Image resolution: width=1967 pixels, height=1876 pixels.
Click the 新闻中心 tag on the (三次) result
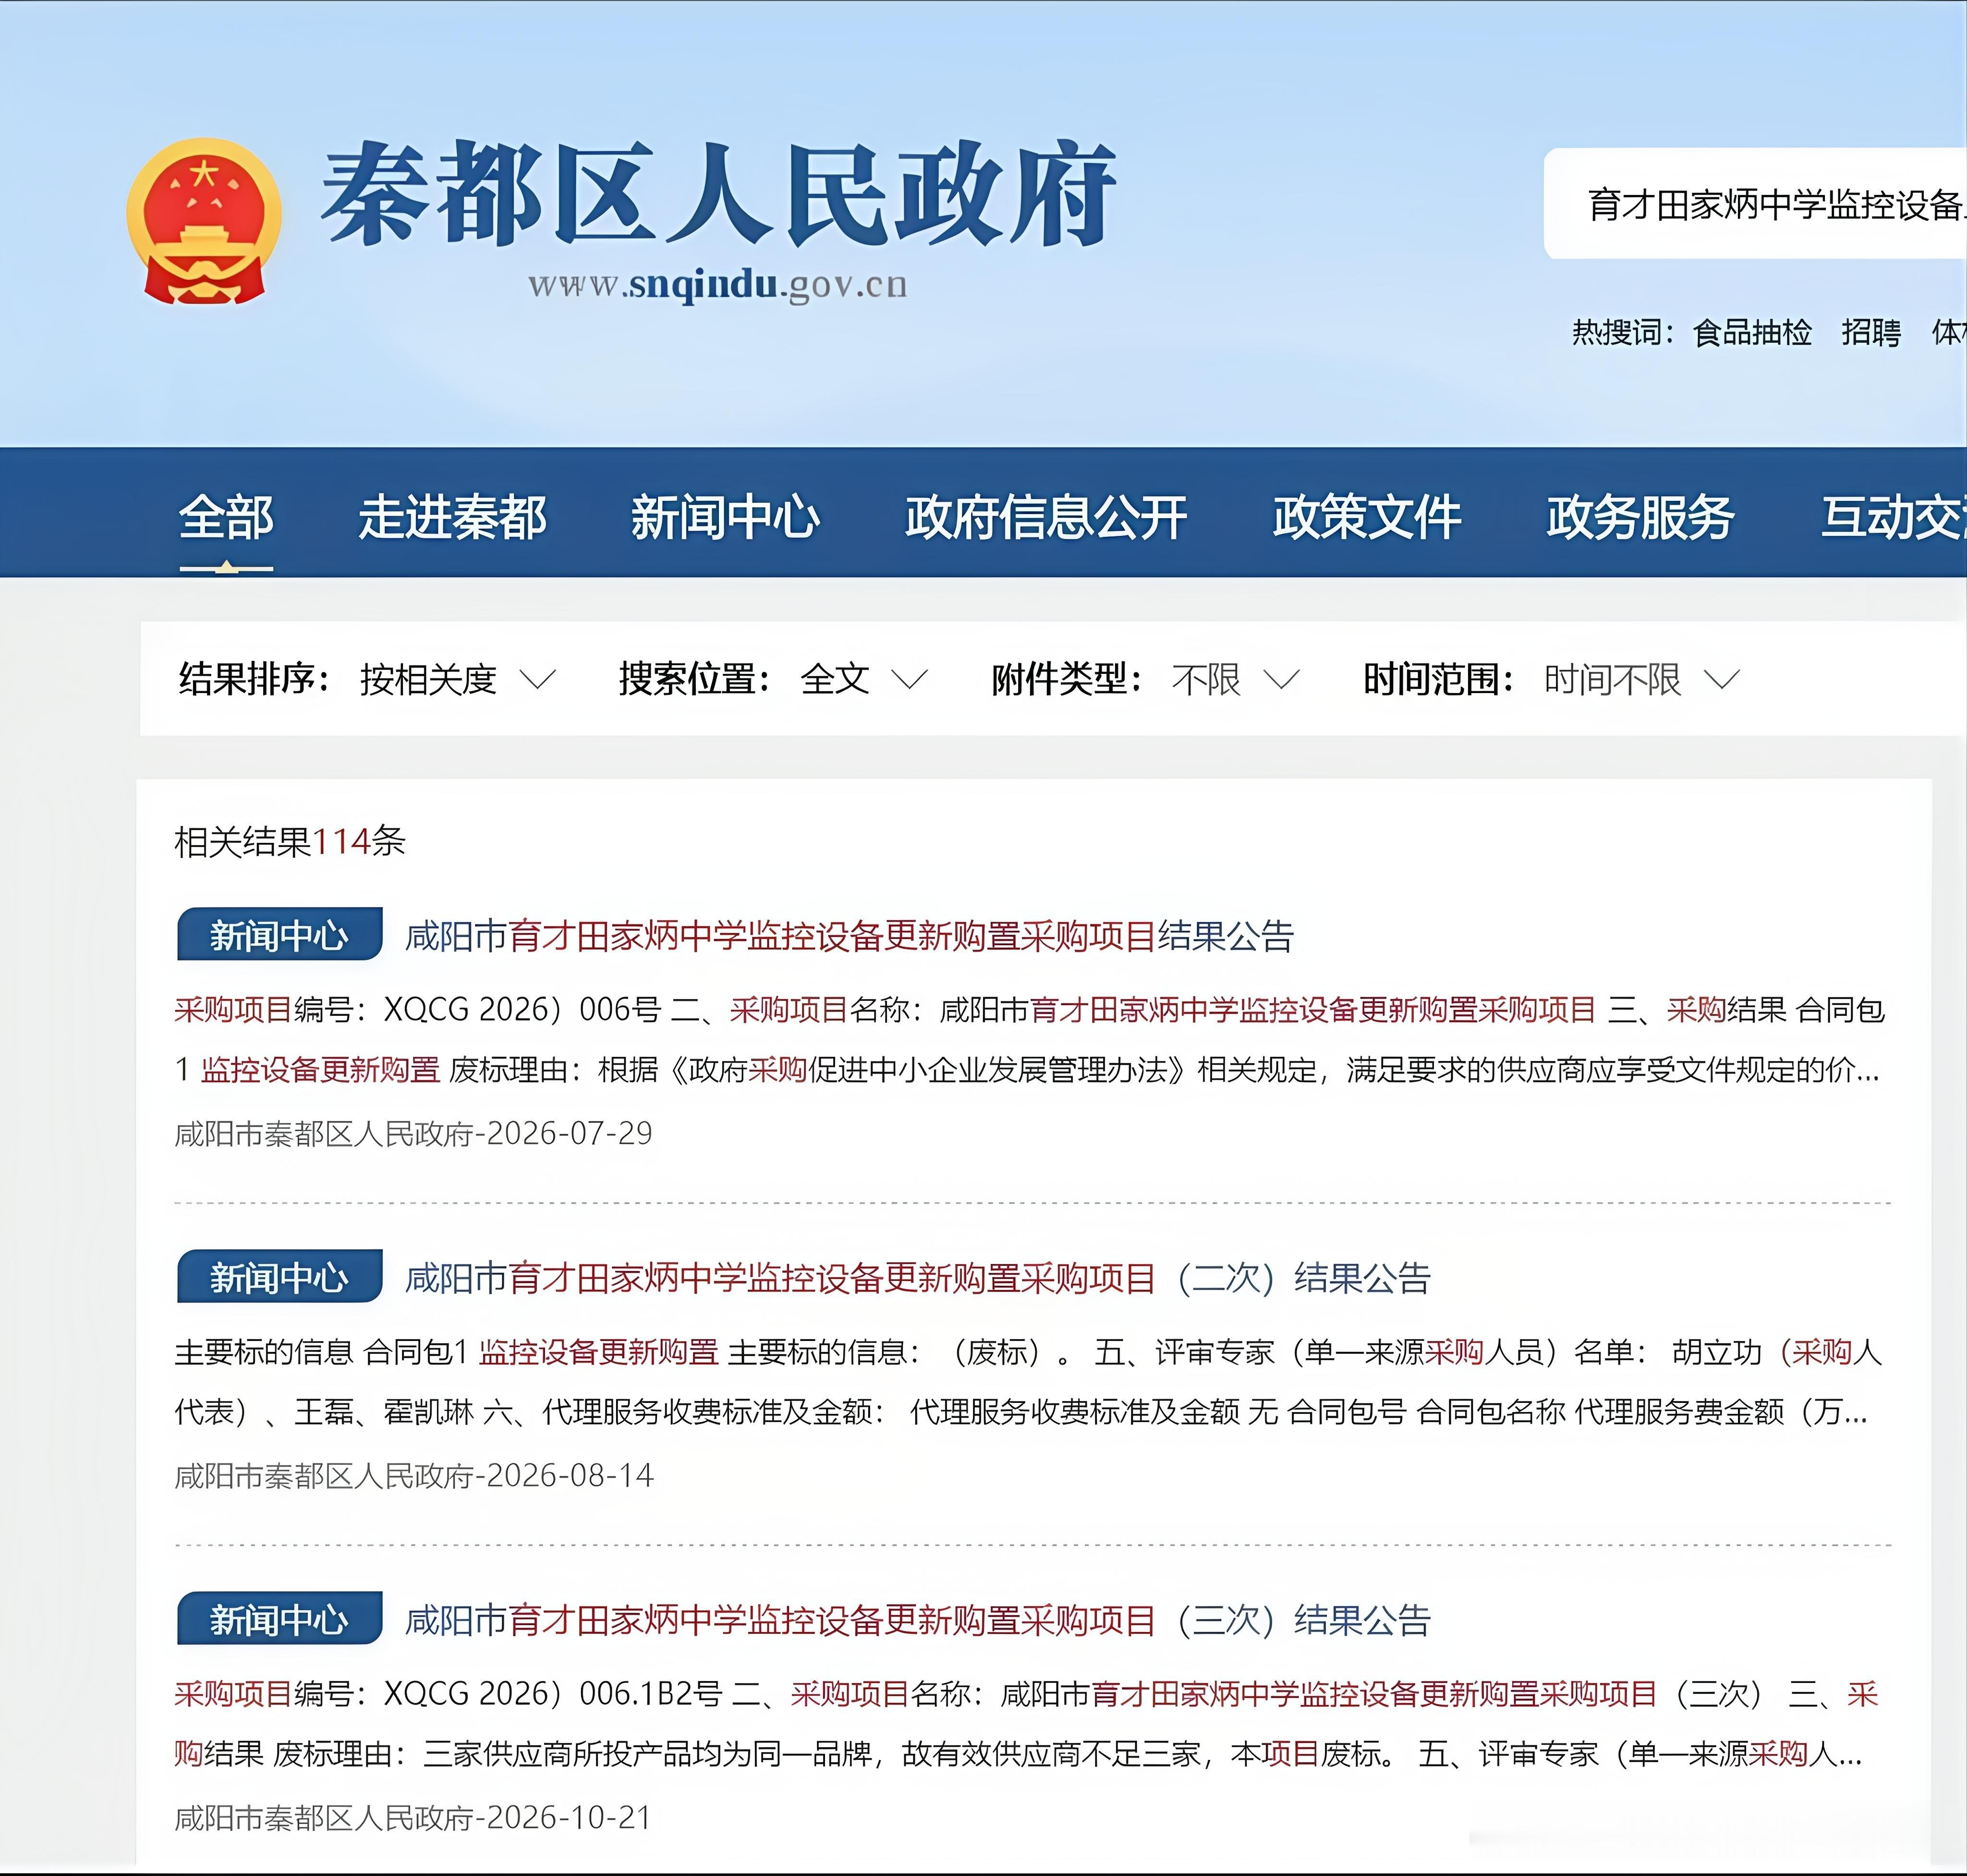tap(279, 1619)
